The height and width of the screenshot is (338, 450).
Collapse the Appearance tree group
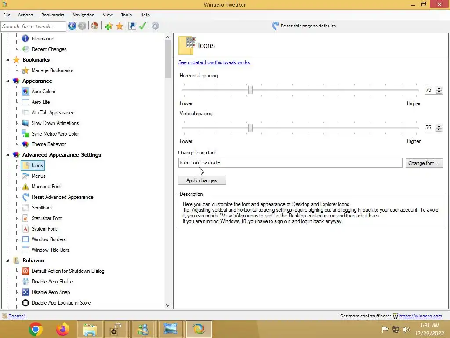7,81
